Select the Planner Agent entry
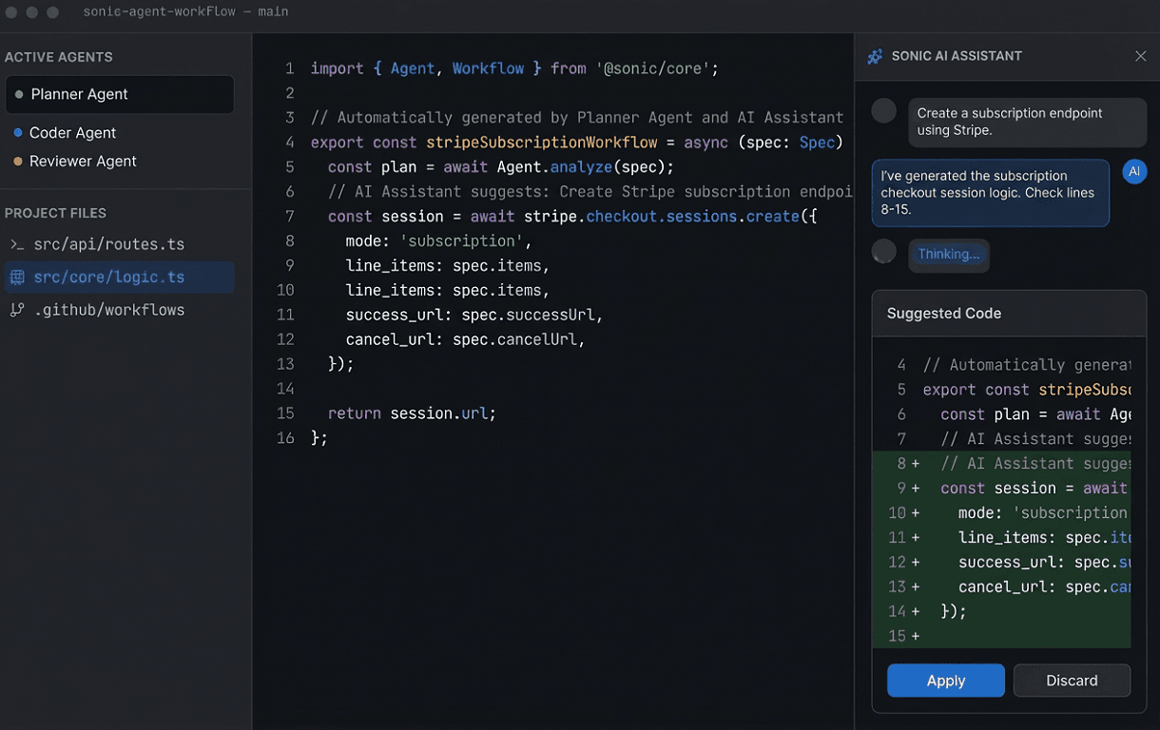The width and height of the screenshot is (1160, 730). (119, 95)
